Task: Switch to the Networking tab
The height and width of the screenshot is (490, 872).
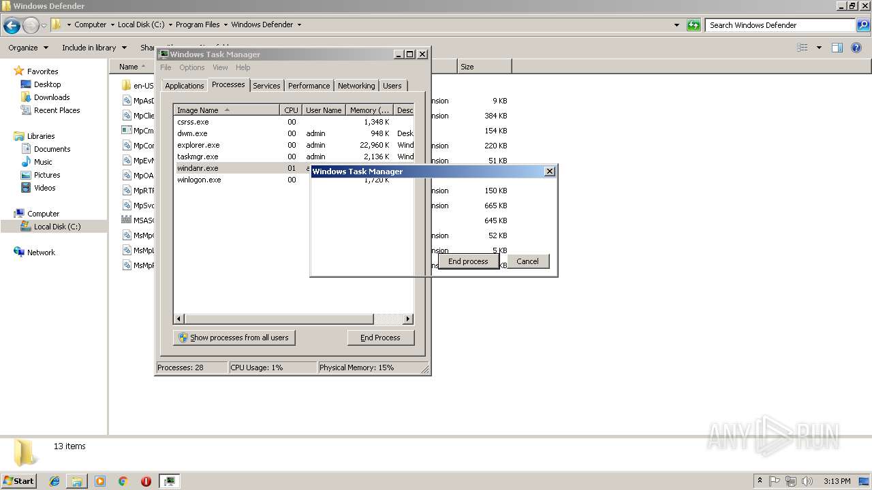Action: click(356, 86)
